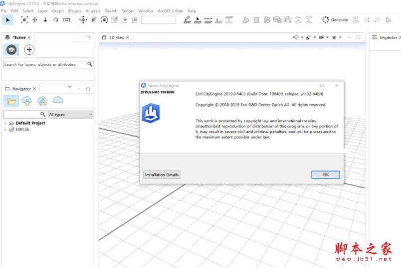This screenshot has width=401, height=268.
Task: Switch to the Inspector tab
Action: [388, 37]
